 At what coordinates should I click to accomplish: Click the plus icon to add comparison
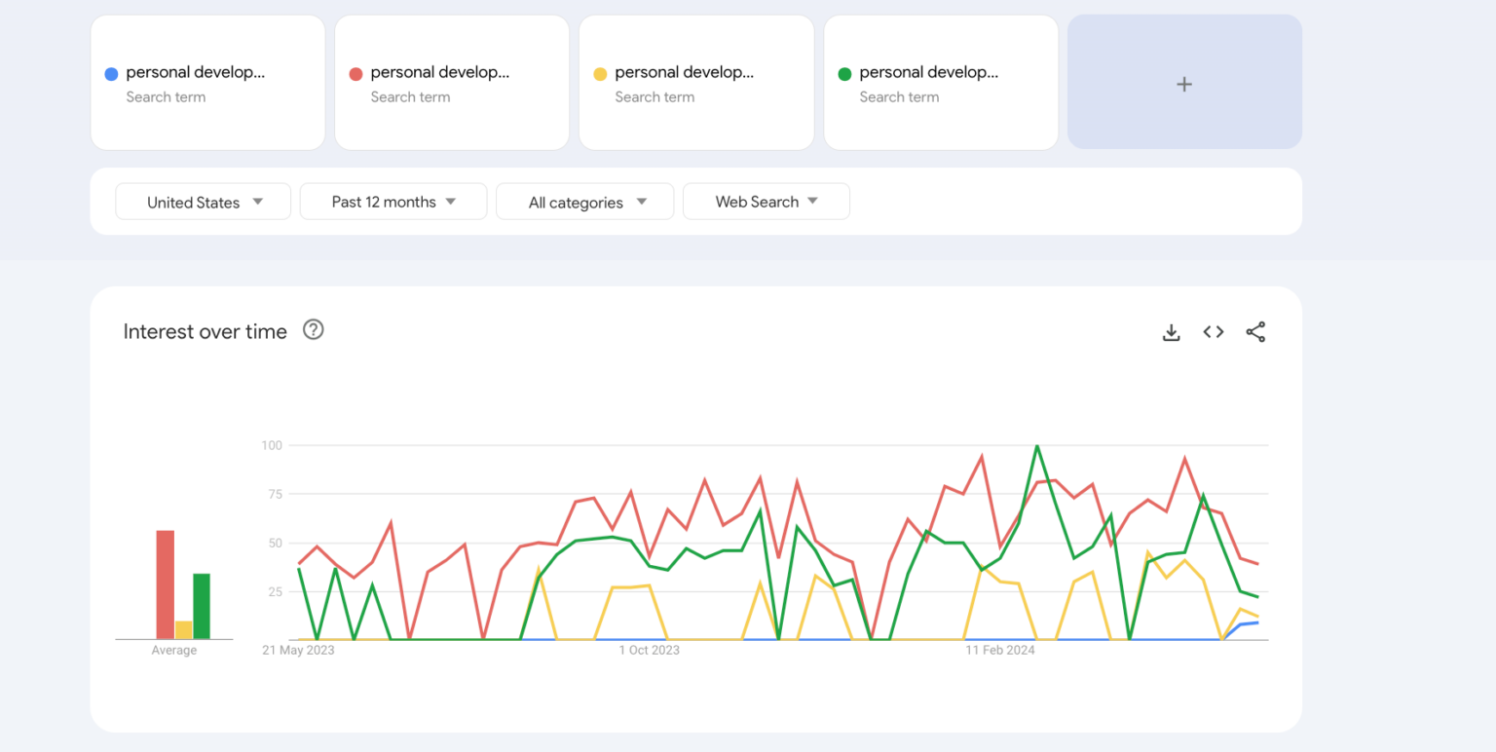coord(1184,84)
